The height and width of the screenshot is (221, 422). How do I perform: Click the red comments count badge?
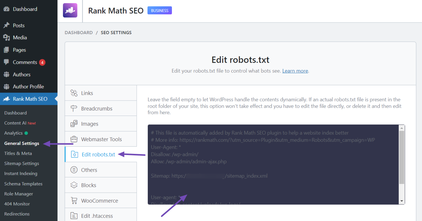coord(42,62)
